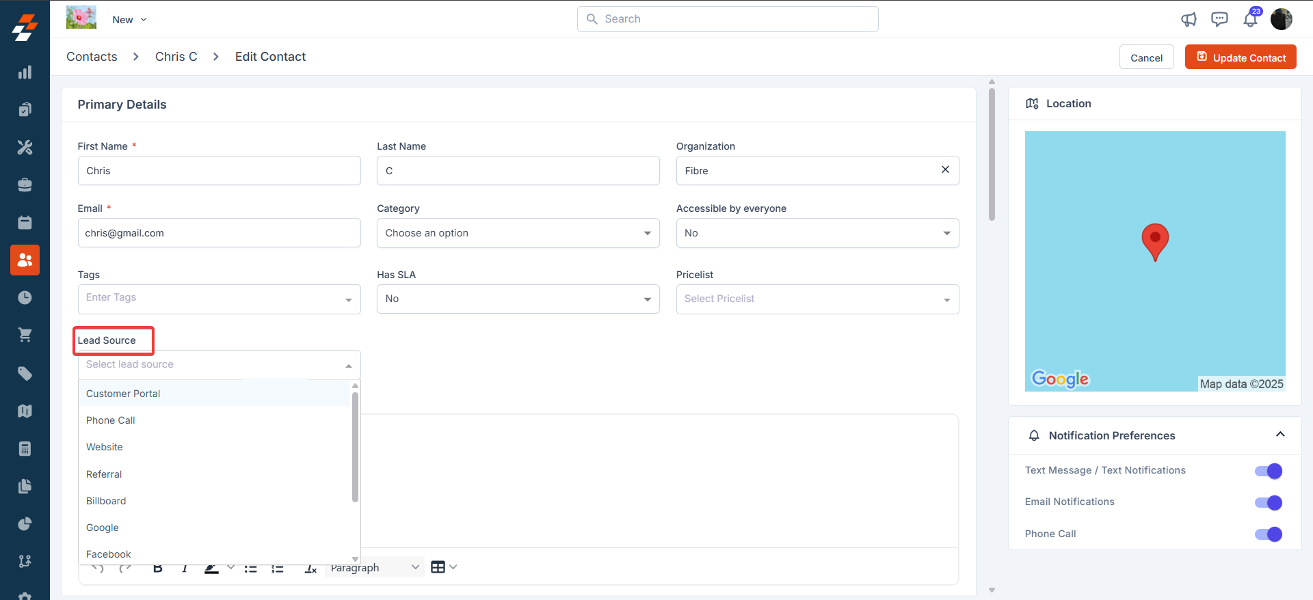Click the Google logo on map
This screenshot has width=1313, height=600.
[1060, 379]
